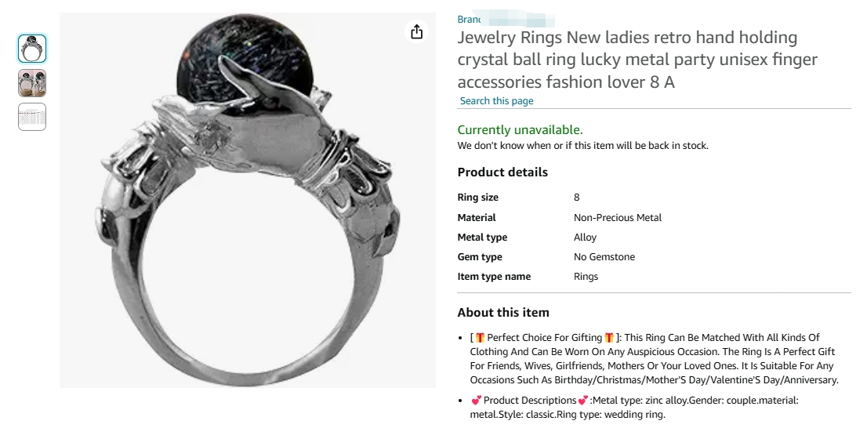Click the No Gemstone gem type value
Viewport: 867px width, 428px height.
[604, 256]
